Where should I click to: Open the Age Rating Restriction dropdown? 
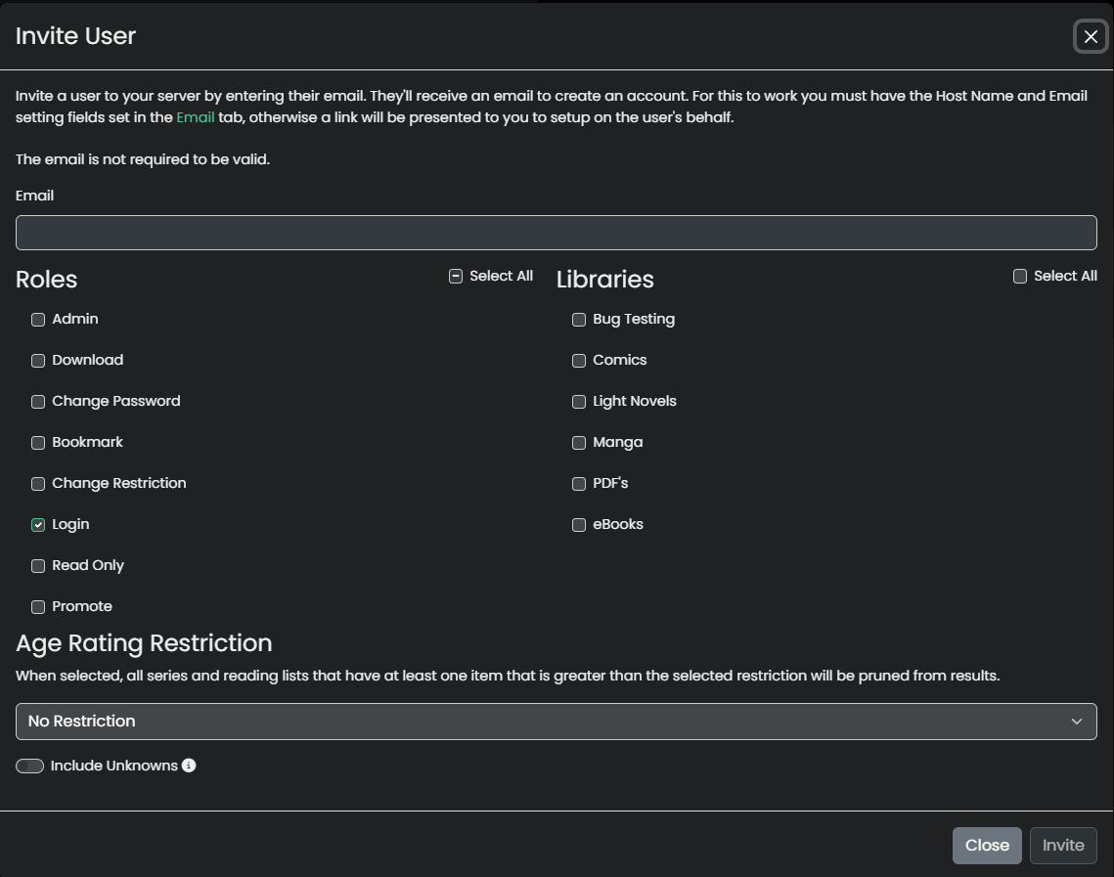point(556,722)
